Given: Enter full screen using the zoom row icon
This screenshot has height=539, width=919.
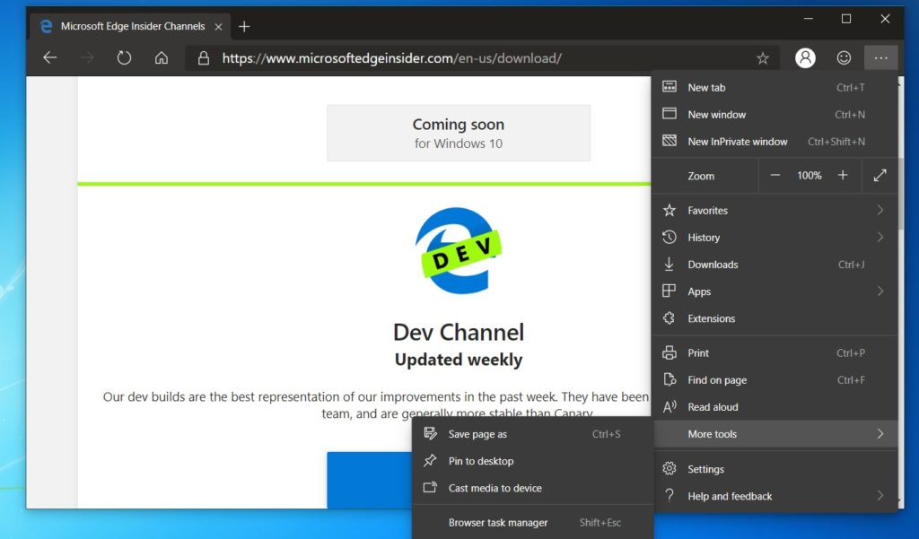Looking at the screenshot, I should 880,175.
